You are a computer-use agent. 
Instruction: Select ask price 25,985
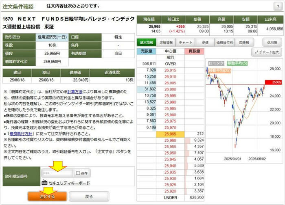pos(170,108)
